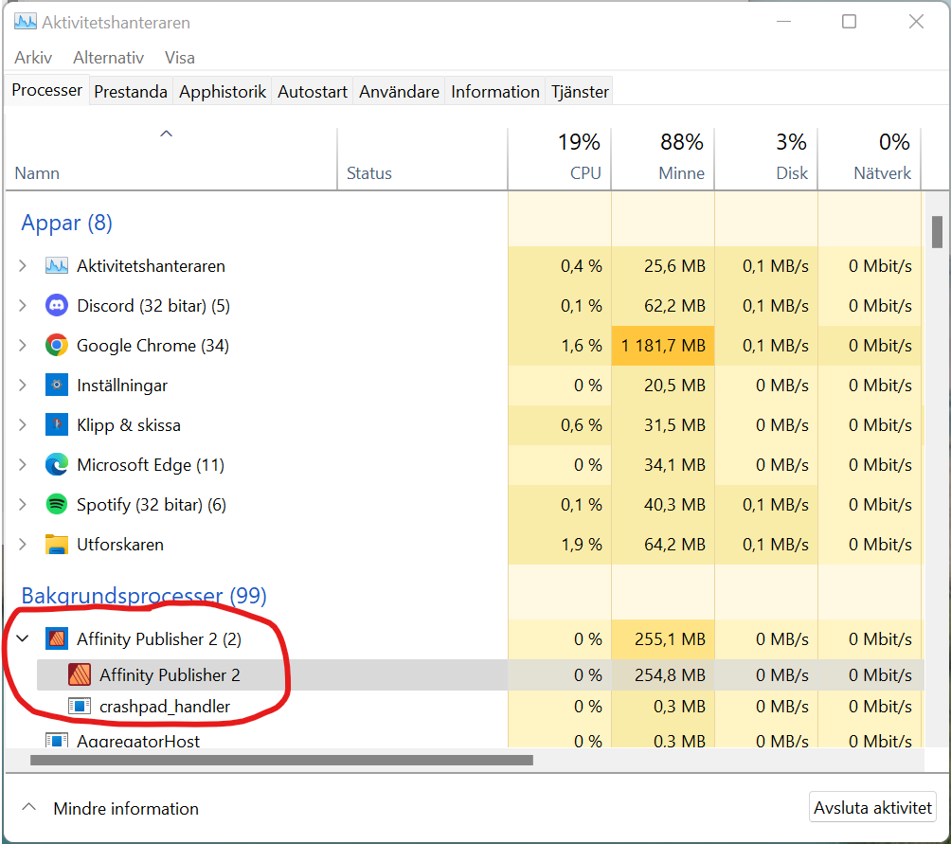Select the crashpad_handler row name
Screen dimensions: 951x844
pyautogui.click(x=165, y=707)
